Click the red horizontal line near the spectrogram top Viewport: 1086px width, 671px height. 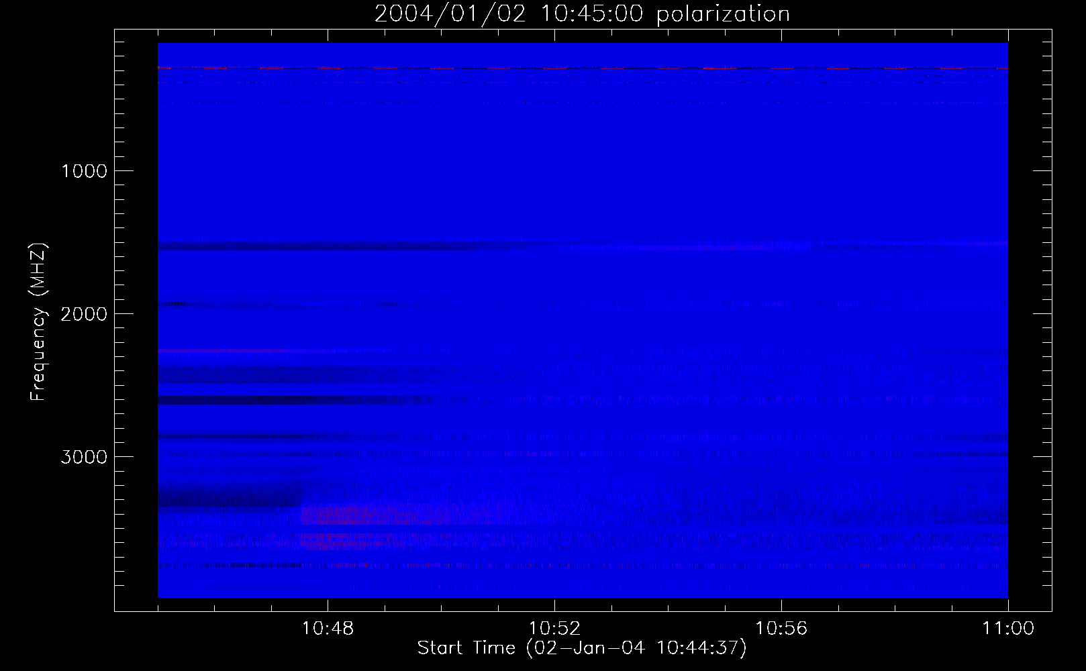(x=583, y=68)
